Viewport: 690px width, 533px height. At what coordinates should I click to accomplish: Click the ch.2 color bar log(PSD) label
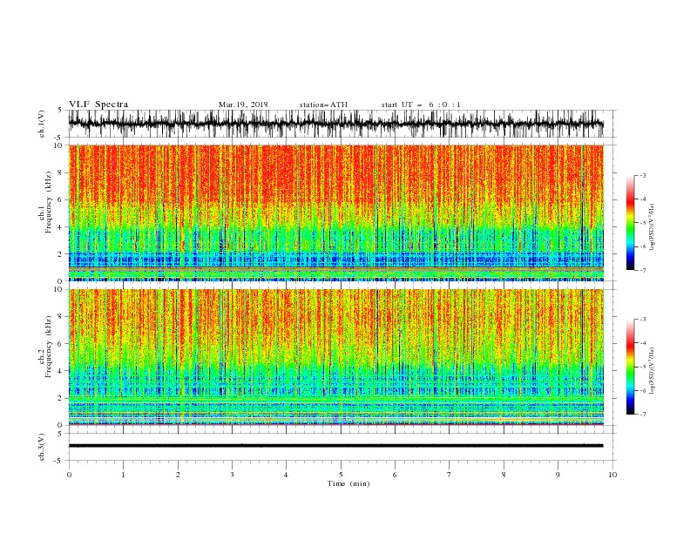(653, 371)
